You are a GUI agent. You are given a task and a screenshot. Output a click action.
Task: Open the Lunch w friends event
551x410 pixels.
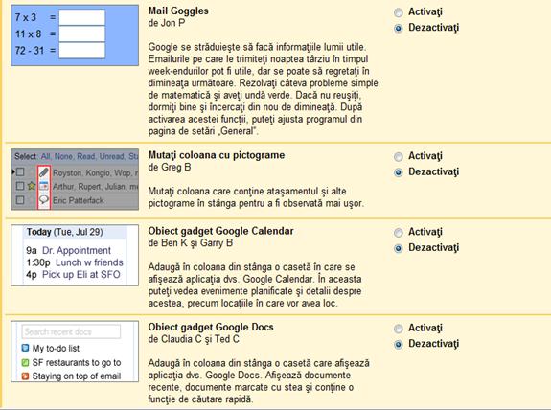[89, 262]
